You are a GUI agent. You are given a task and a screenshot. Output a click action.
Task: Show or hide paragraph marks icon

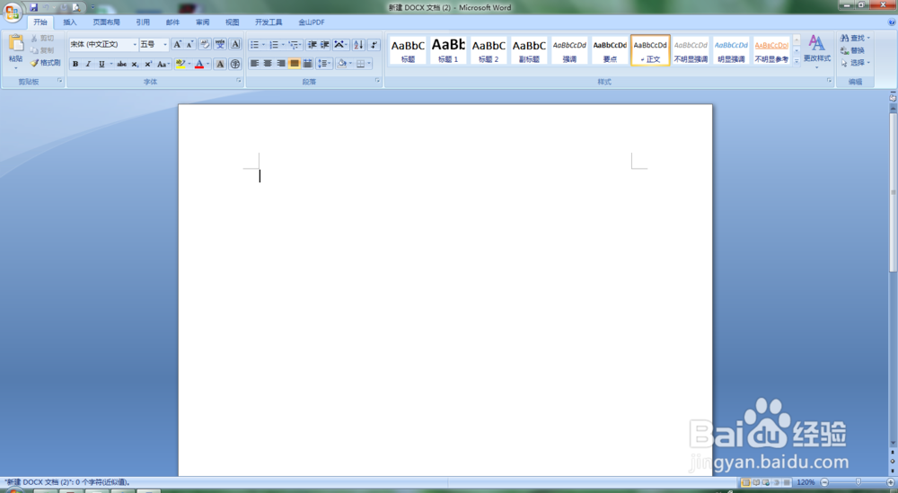[374, 44]
